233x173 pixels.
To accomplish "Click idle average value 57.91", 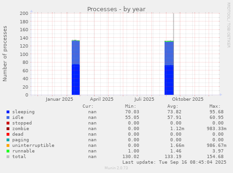I will tap(174, 118).
